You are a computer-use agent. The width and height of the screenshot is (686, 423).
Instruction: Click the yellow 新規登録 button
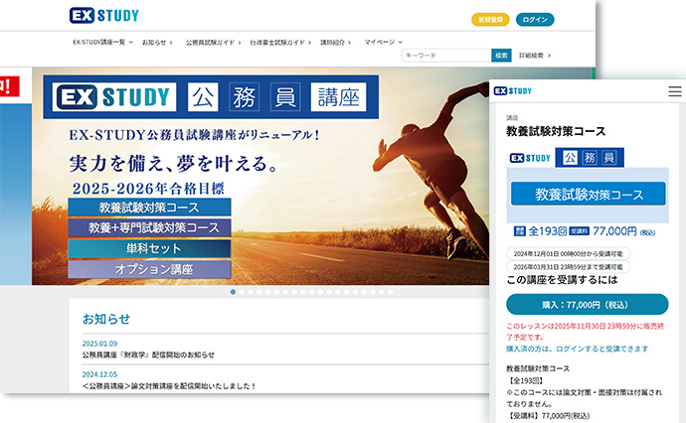click(x=490, y=20)
